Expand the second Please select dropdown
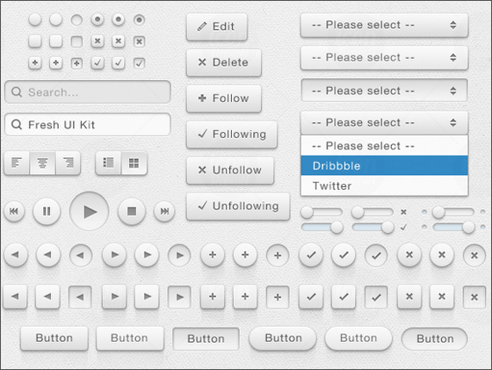492x370 pixels. pos(384,58)
